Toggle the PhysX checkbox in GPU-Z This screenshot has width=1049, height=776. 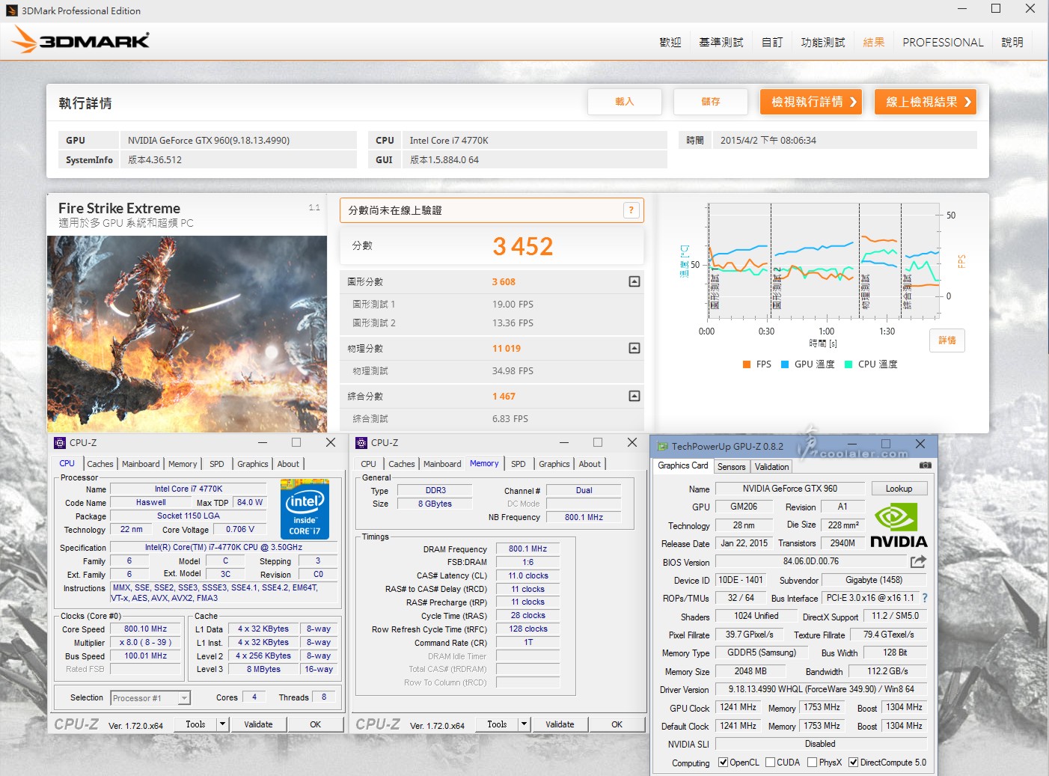click(x=812, y=763)
